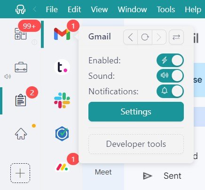205x190 pixels.
Task: Toggle the Sound switch for Gmail
Action: tap(170, 76)
